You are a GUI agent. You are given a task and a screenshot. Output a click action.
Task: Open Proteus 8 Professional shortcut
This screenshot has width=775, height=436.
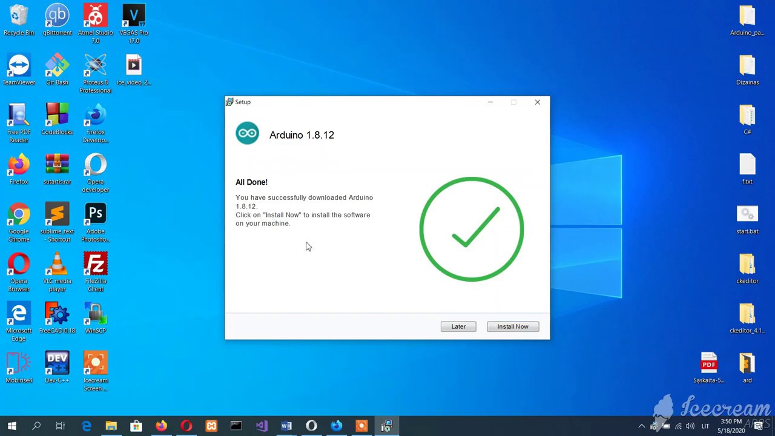point(95,74)
